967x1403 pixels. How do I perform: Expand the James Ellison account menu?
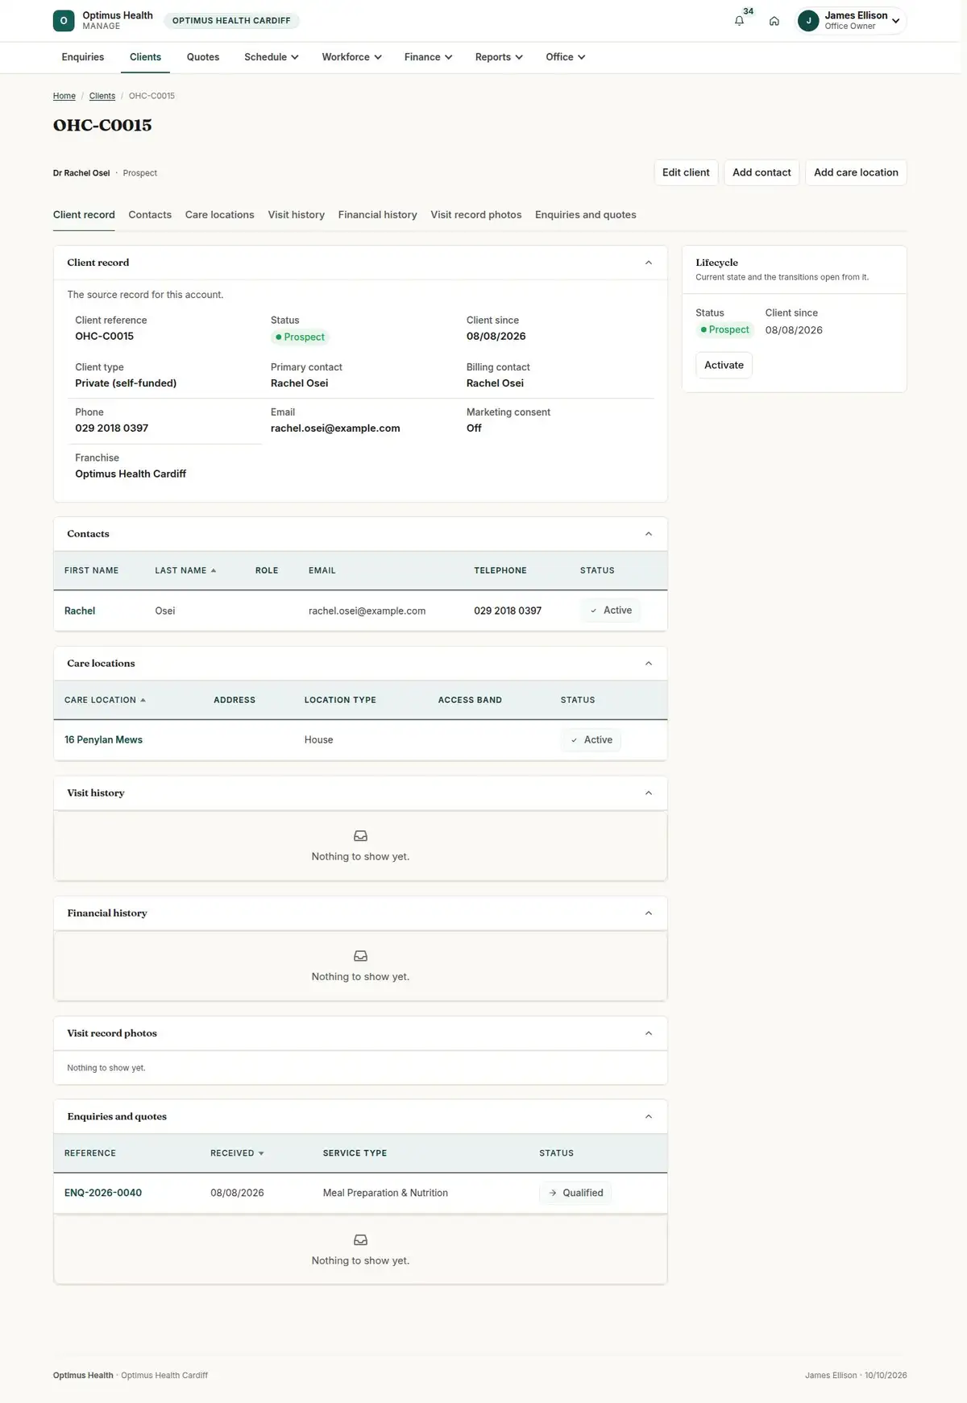coord(895,21)
